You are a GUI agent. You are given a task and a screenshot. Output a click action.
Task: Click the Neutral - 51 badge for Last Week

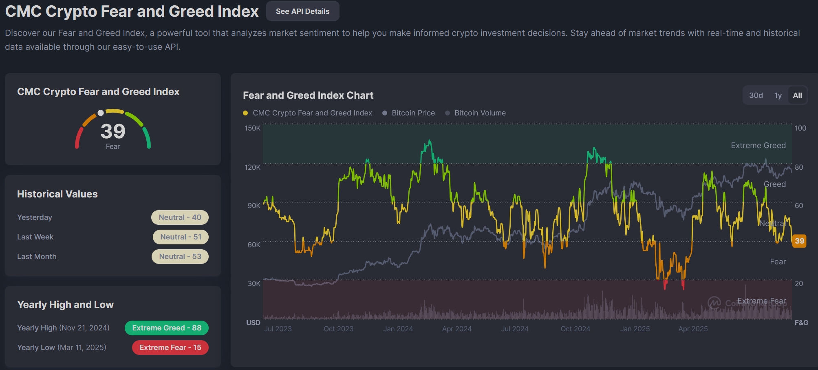coord(181,237)
